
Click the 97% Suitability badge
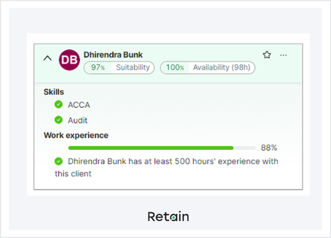(119, 67)
